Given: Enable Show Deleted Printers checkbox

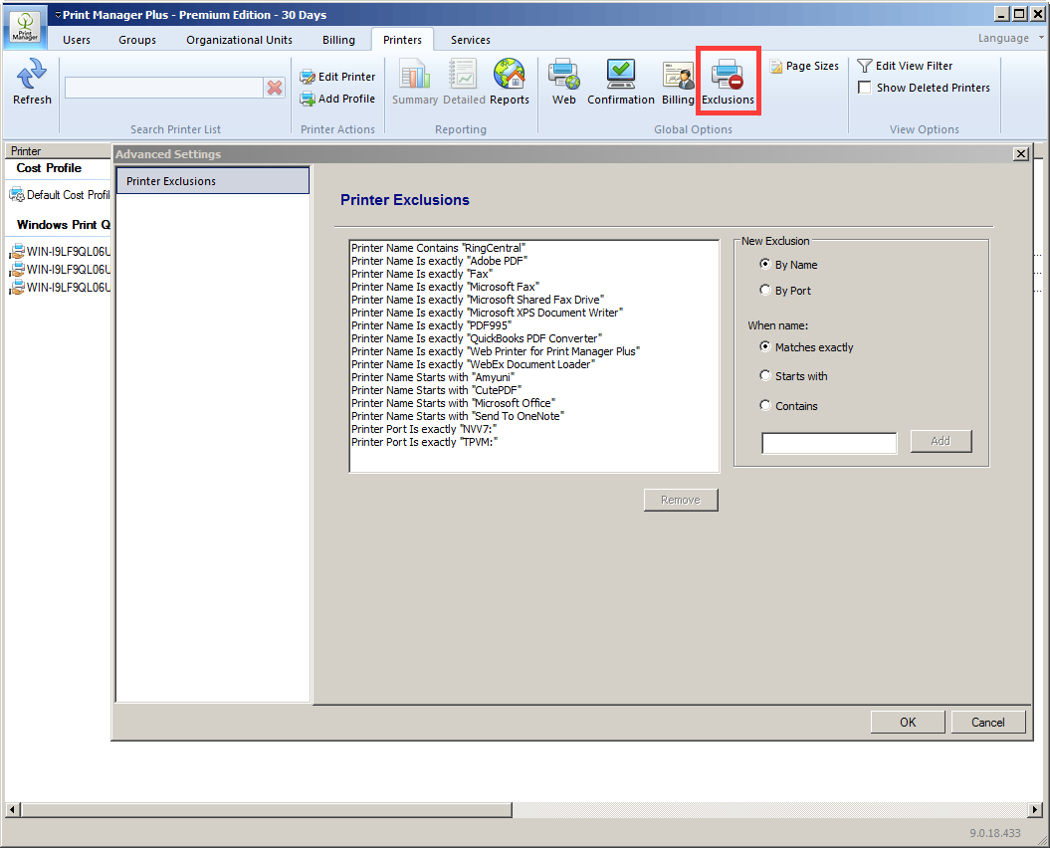Looking at the screenshot, I should pyautogui.click(x=865, y=88).
